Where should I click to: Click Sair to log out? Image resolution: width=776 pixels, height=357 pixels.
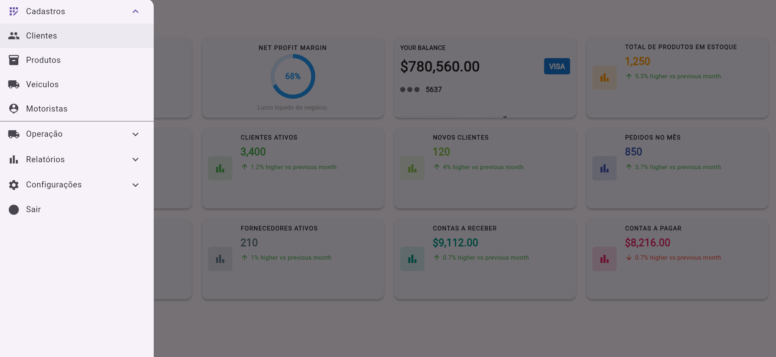(33, 209)
